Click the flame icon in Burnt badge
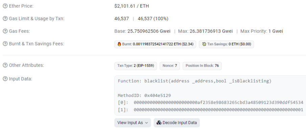306x131 pixels. click(119, 44)
